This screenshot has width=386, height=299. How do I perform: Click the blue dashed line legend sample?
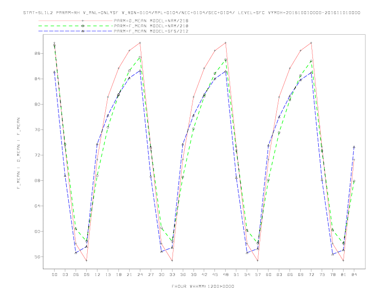(76, 31)
